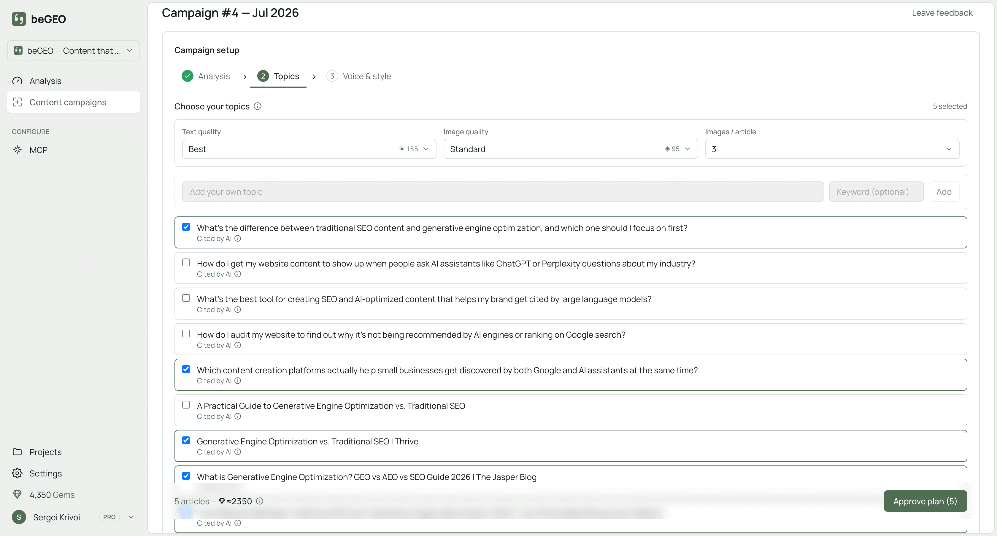This screenshot has height=536, width=997.
Task: Open Projects in the sidebar
Action: 74,452
